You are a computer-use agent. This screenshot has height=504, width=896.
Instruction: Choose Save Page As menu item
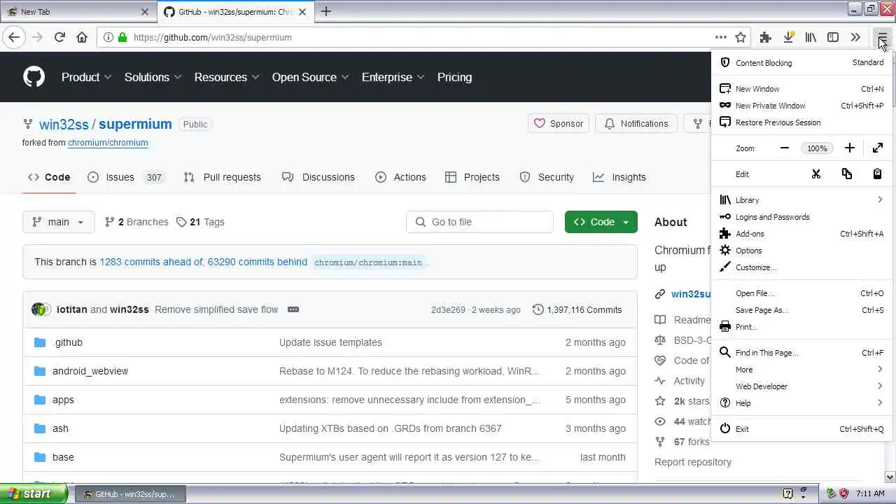801,309
